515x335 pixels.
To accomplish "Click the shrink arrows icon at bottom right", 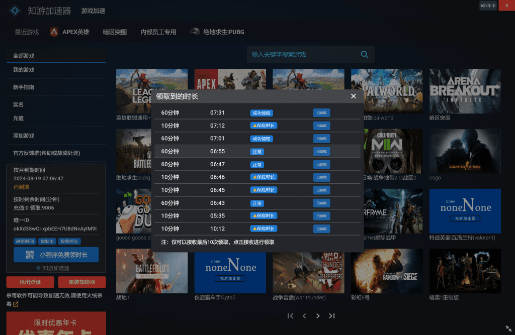I will (508, 328).
